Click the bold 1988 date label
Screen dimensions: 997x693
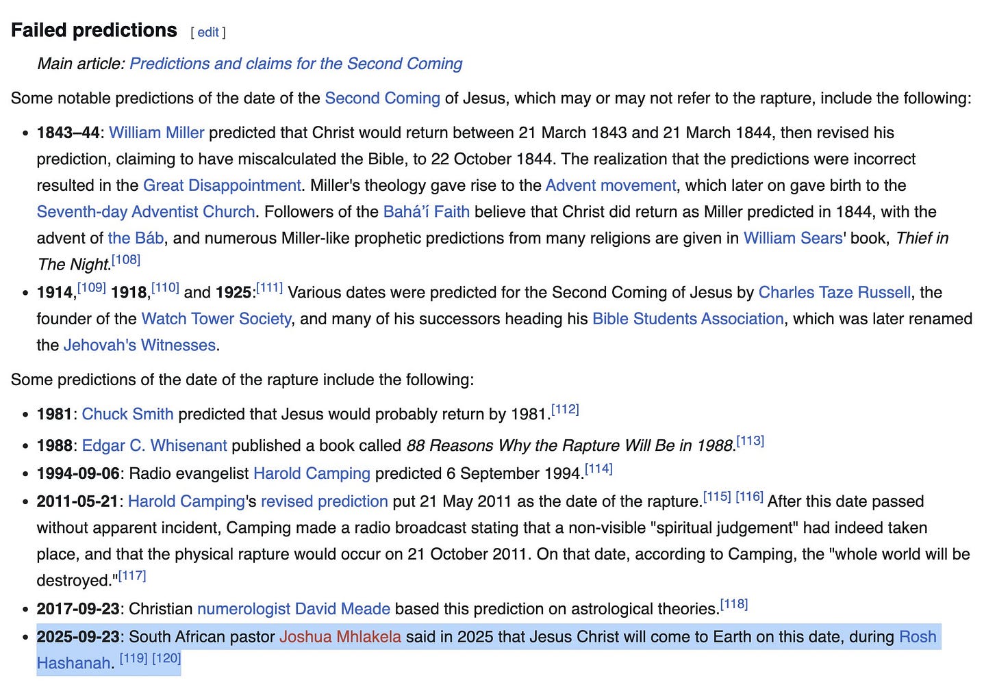pos(54,446)
